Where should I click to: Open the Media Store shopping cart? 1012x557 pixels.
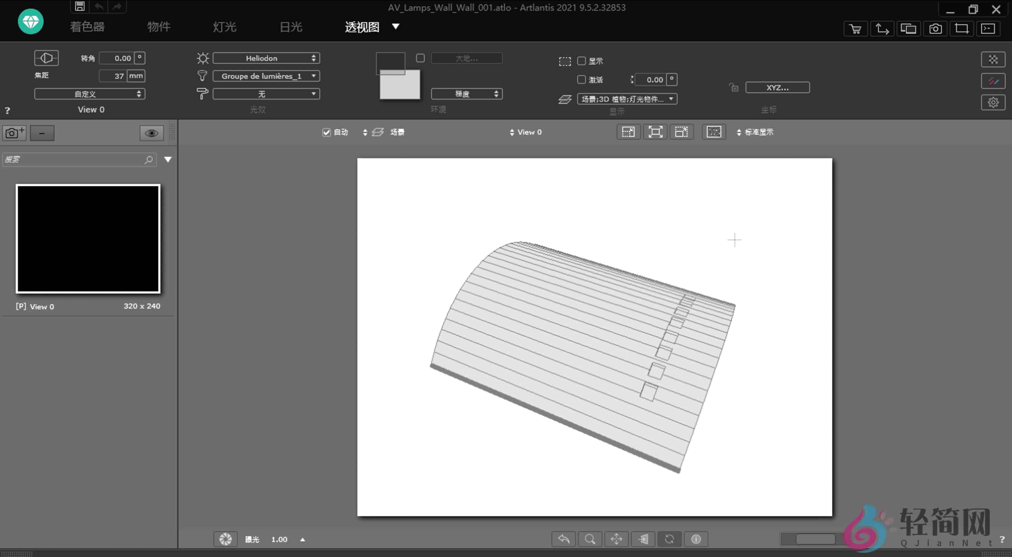coord(855,28)
